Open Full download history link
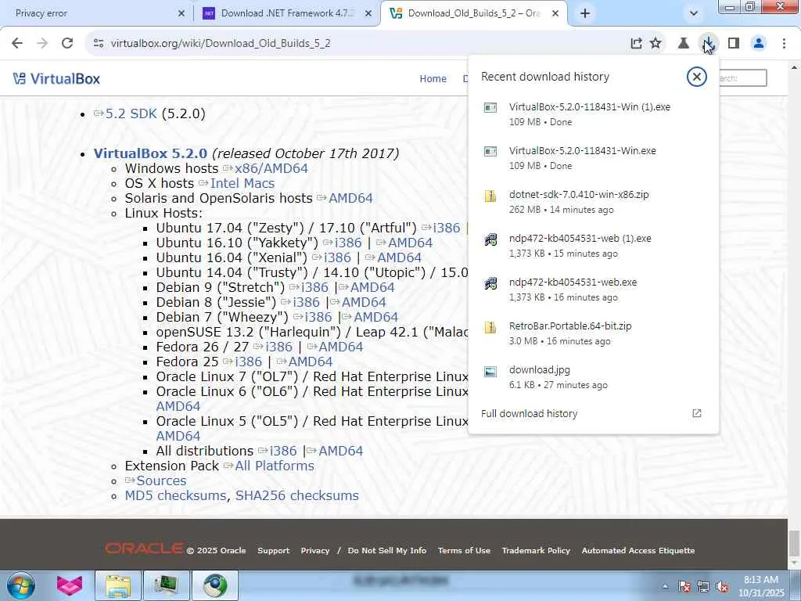The height and width of the screenshot is (601, 801). [x=530, y=413]
